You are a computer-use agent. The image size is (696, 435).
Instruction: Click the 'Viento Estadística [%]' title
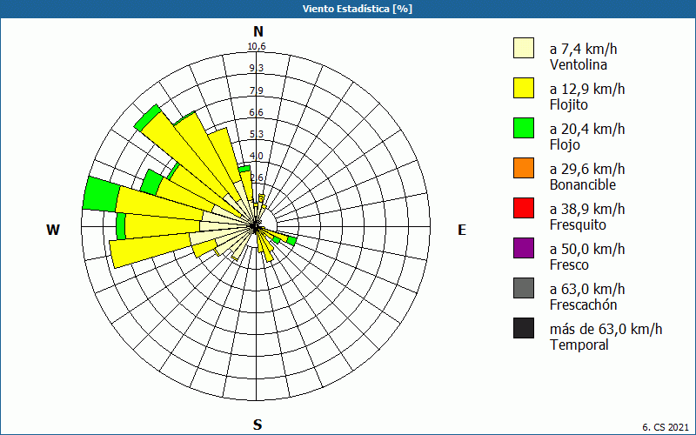358,9
